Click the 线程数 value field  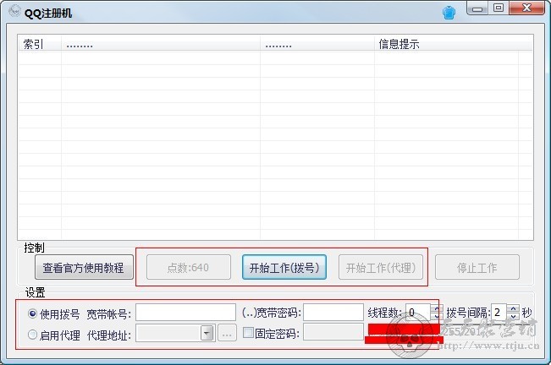(x=418, y=312)
